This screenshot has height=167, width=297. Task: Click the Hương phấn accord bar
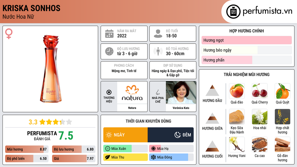247,60
